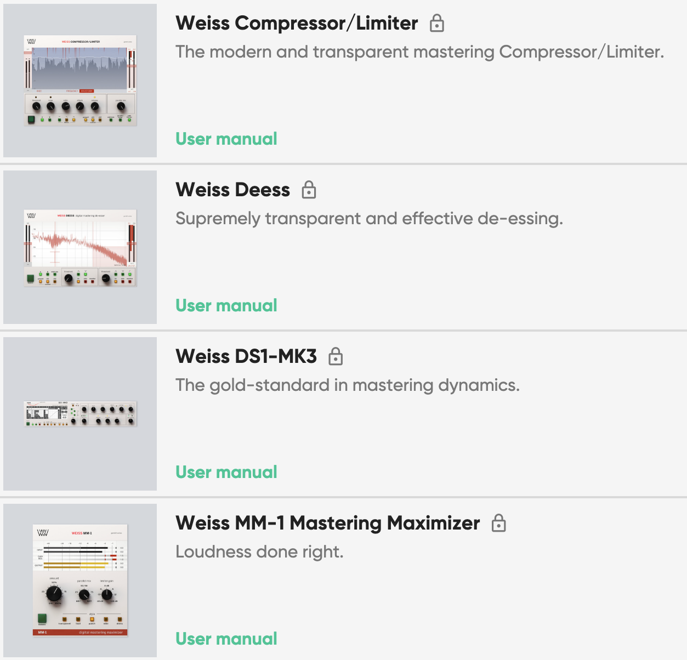Open the Weiss Deess plugin thumbnail image
Screen dimensions: 687x660
coord(80,247)
